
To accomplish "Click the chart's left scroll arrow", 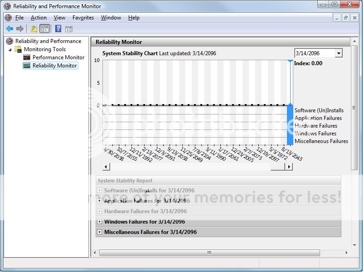I will point(106,167).
